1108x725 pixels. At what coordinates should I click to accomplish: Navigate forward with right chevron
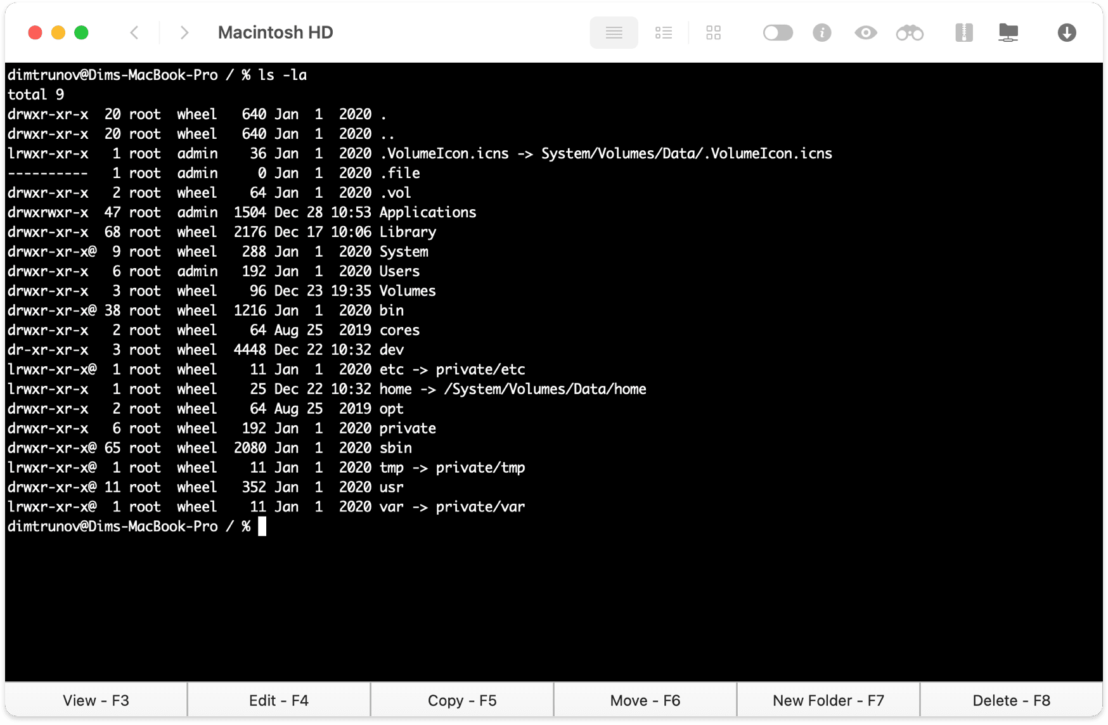(x=184, y=32)
